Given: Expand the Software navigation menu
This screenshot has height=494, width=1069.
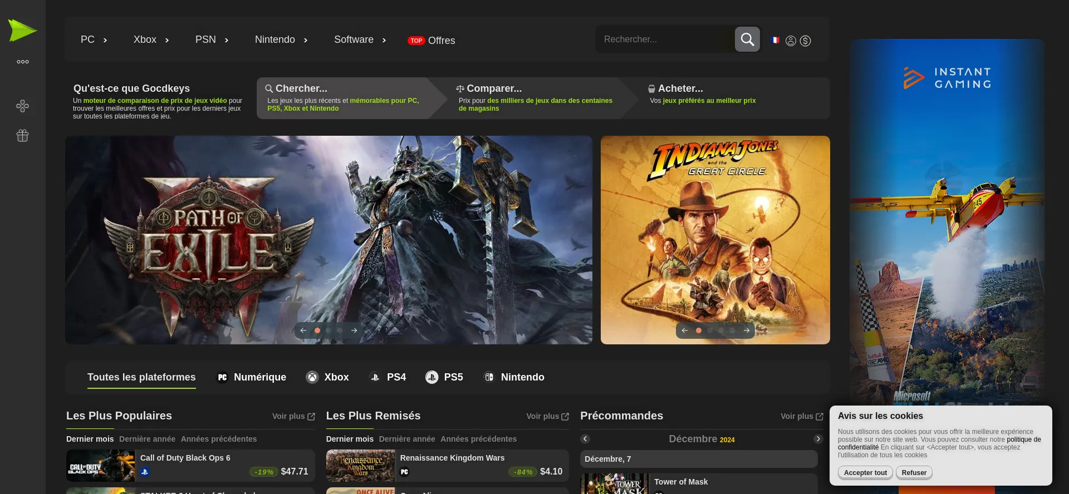Looking at the screenshot, I should coord(360,39).
